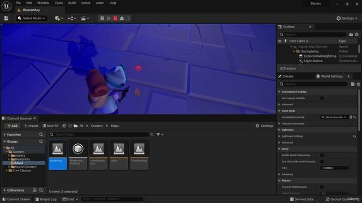The image size is (362, 203).
Task: Open the Content Drawer
Action: click(16, 199)
